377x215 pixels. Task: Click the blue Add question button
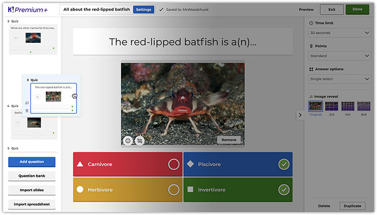[32, 162]
